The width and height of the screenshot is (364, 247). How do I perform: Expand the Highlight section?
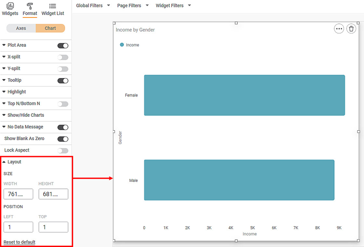click(16, 92)
